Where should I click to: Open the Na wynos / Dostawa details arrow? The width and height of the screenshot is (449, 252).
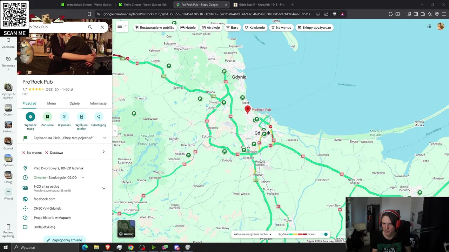[103, 152]
